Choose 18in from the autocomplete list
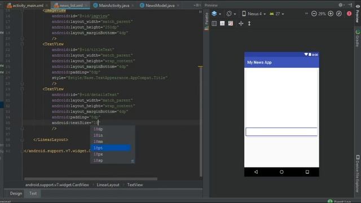 click(x=111, y=135)
